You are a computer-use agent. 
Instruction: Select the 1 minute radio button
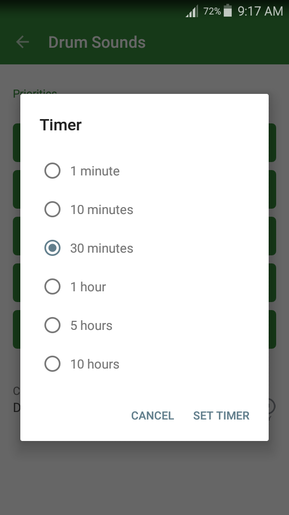pos(52,171)
